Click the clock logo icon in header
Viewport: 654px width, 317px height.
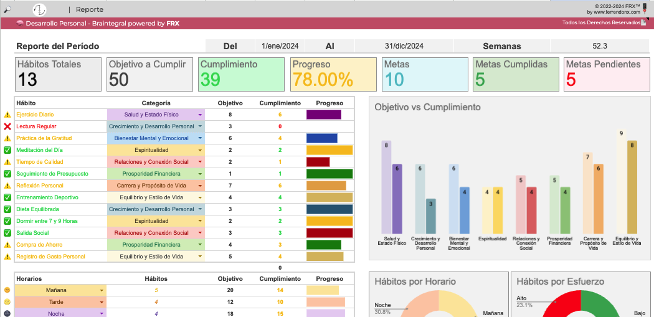40,9
